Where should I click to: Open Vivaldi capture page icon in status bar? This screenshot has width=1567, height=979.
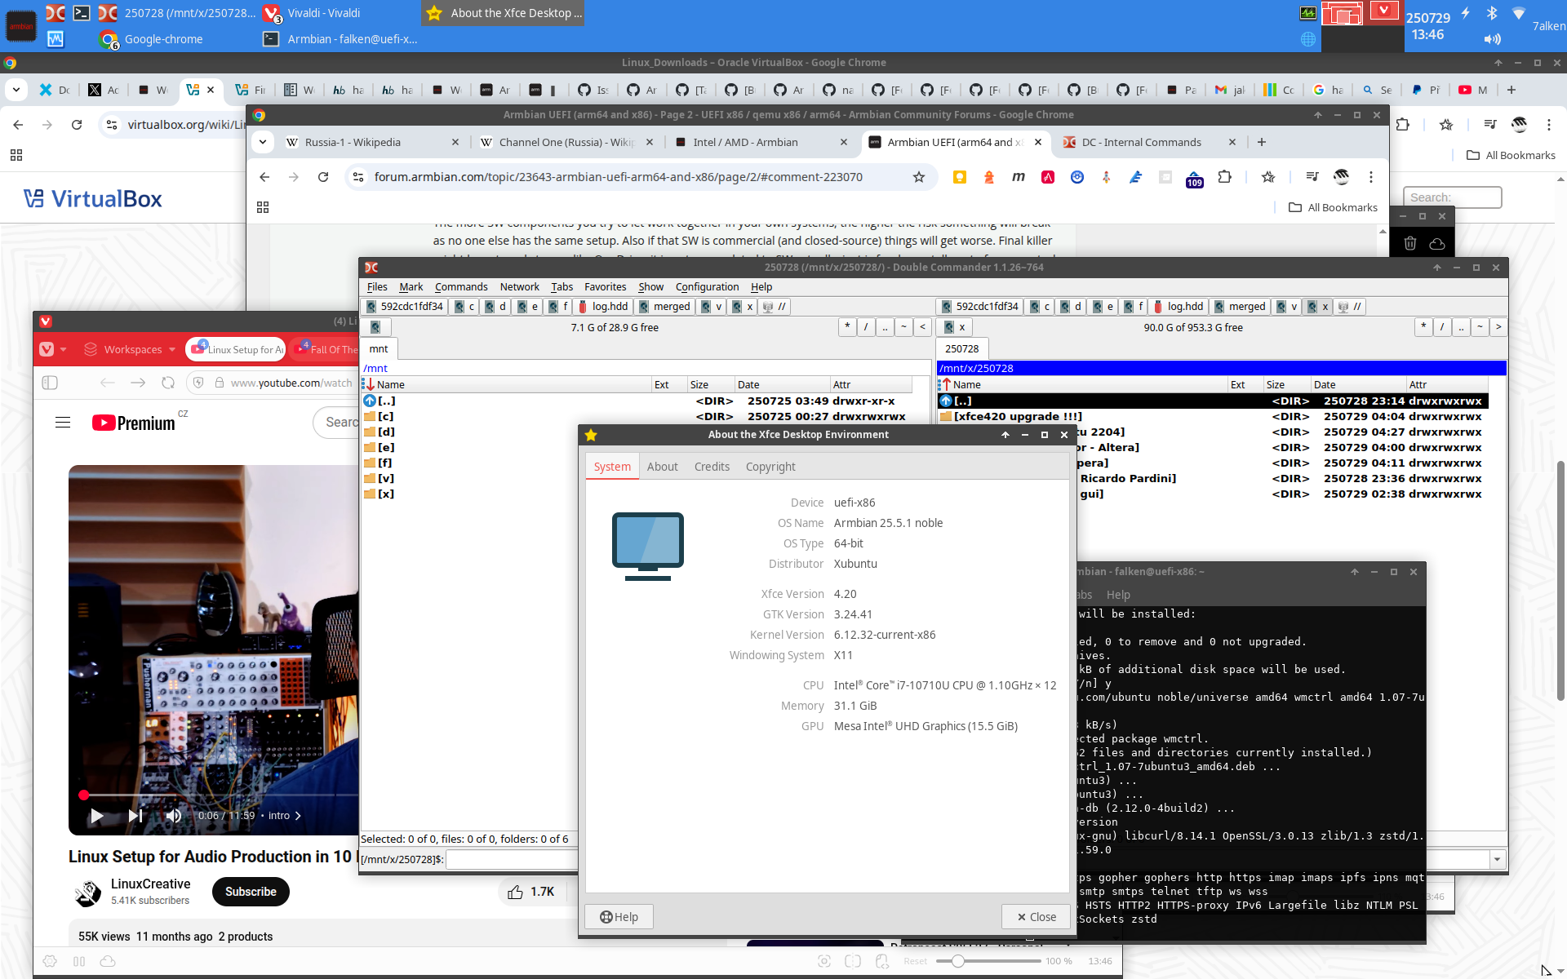pyautogui.click(x=824, y=961)
